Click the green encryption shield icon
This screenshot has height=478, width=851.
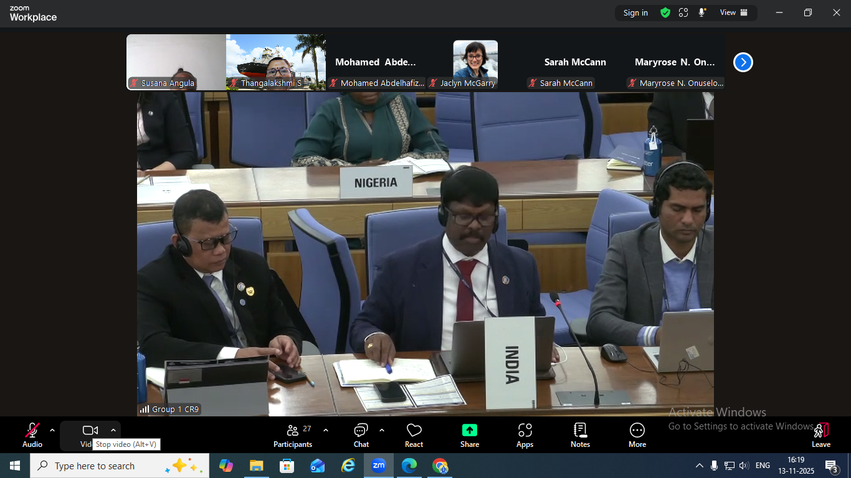click(665, 12)
